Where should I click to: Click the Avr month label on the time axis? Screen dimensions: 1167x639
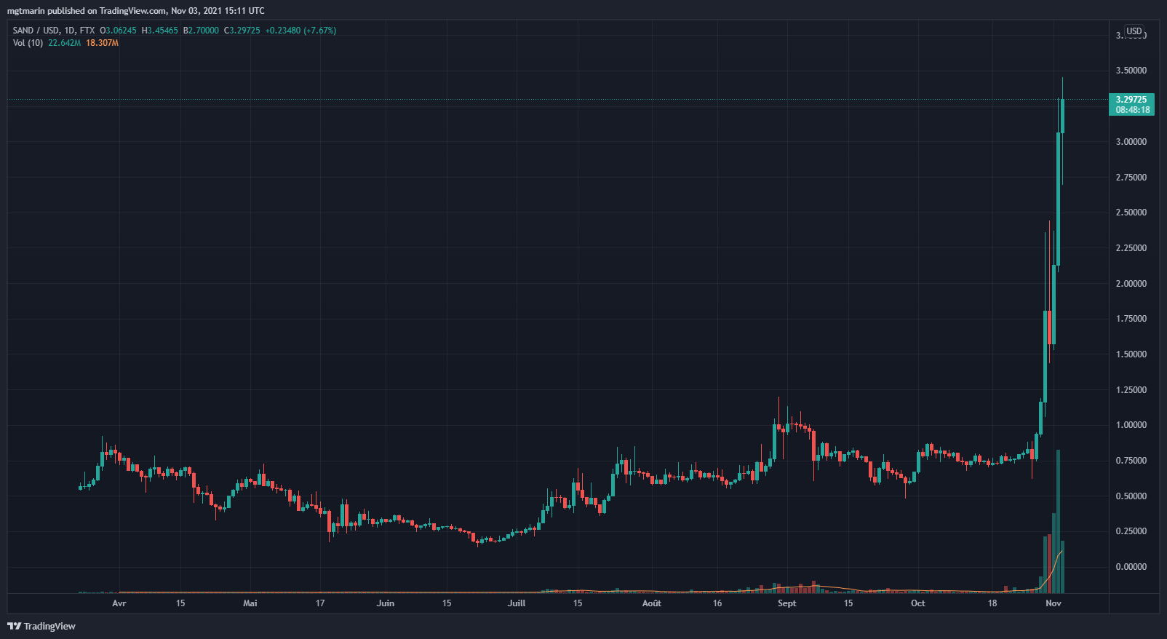click(119, 603)
